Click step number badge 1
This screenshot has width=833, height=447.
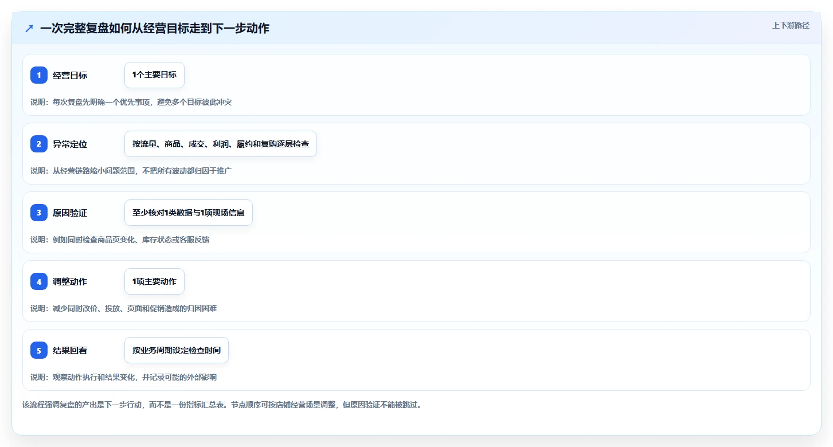click(39, 75)
